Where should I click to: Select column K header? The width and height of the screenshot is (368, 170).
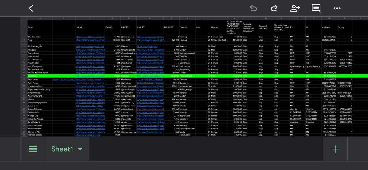point(234,18)
